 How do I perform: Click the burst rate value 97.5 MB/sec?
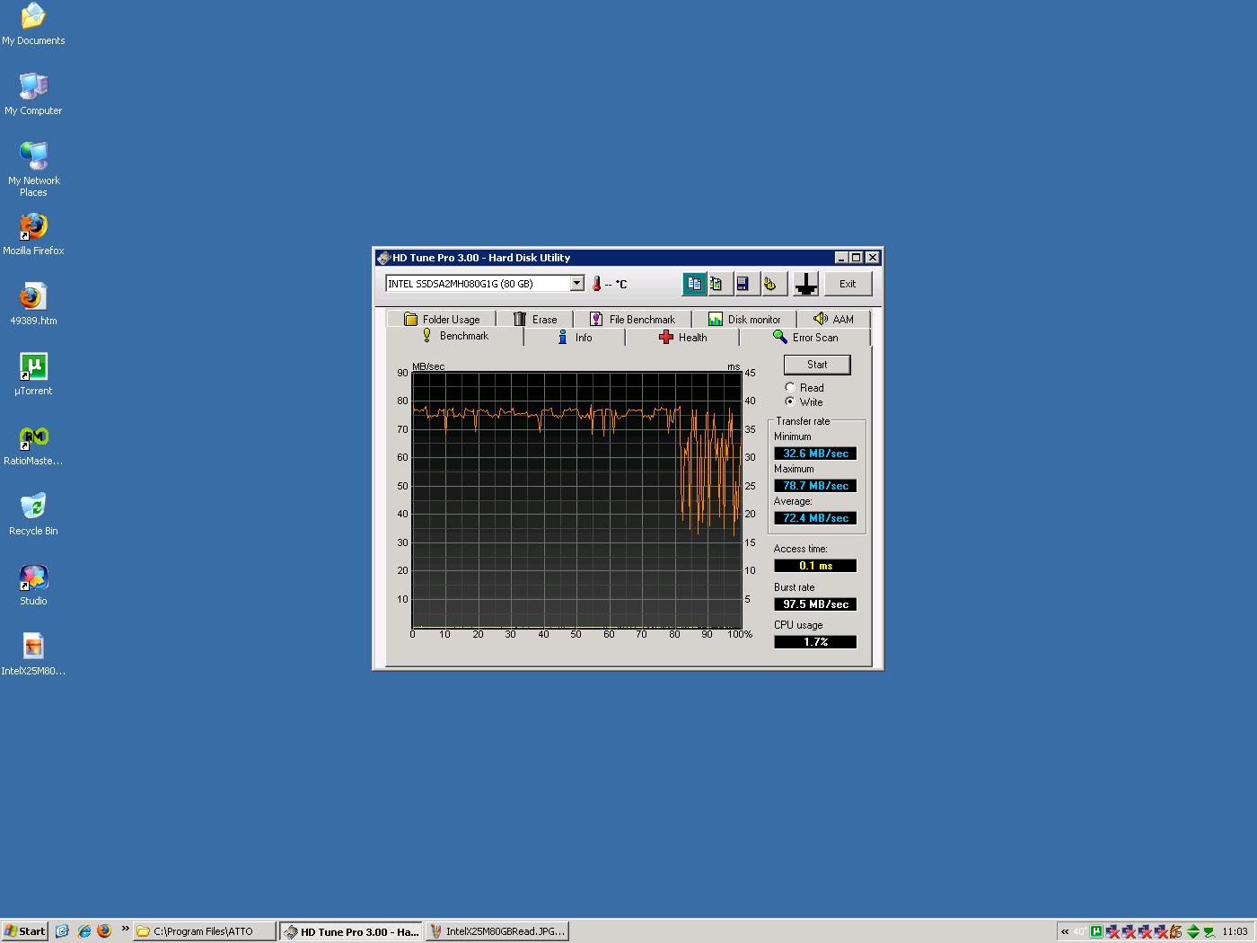[815, 604]
